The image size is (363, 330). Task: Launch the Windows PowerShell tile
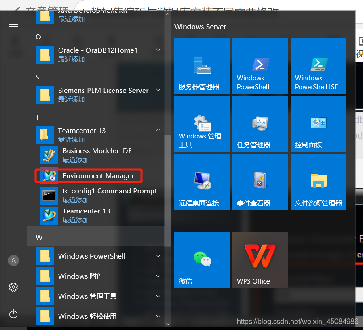coord(260,66)
